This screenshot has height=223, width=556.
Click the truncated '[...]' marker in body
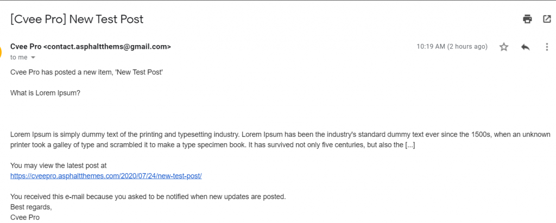[x=410, y=145]
